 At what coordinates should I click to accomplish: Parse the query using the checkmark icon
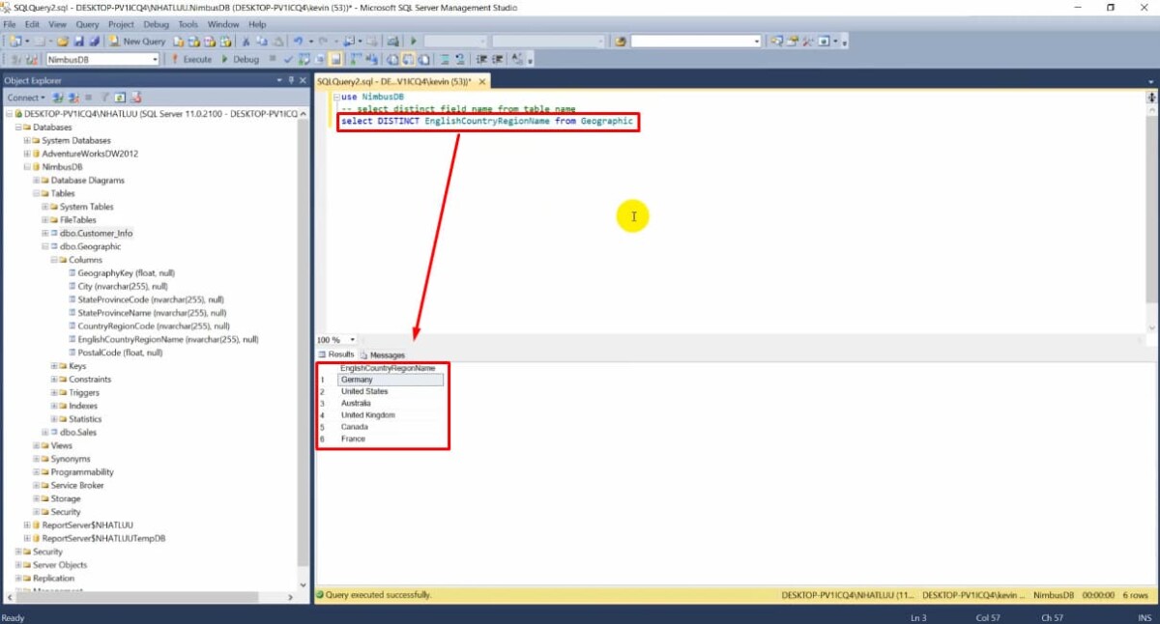[289, 59]
